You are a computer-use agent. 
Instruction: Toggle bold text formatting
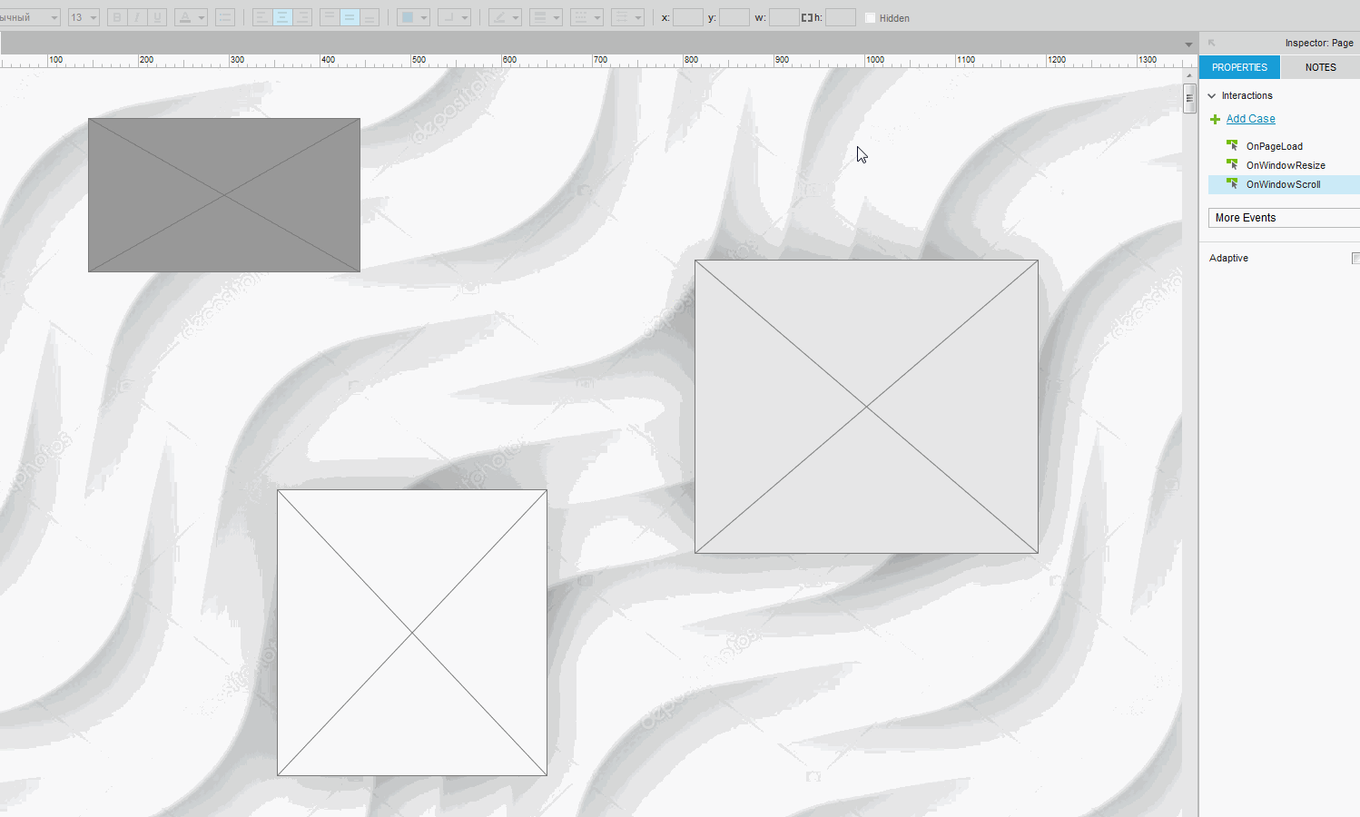[117, 17]
